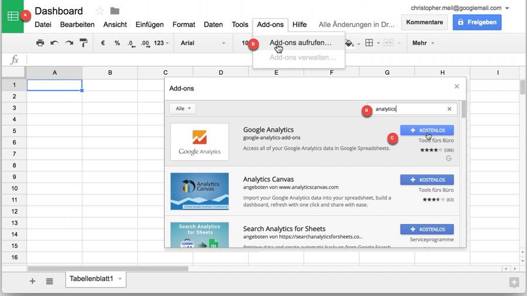Choose Add-ons verwalten menu entry

tap(299, 57)
